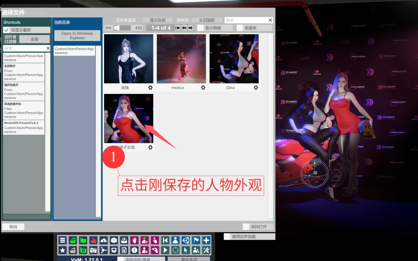This screenshot has height=261, width=418.
Task: Open the 全部 creator filter dropdown
Action: [34, 39]
